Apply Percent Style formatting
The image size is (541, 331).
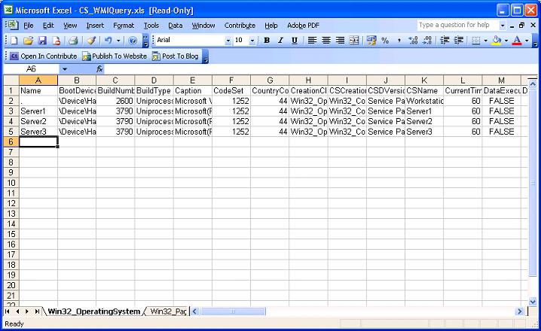[385, 41]
